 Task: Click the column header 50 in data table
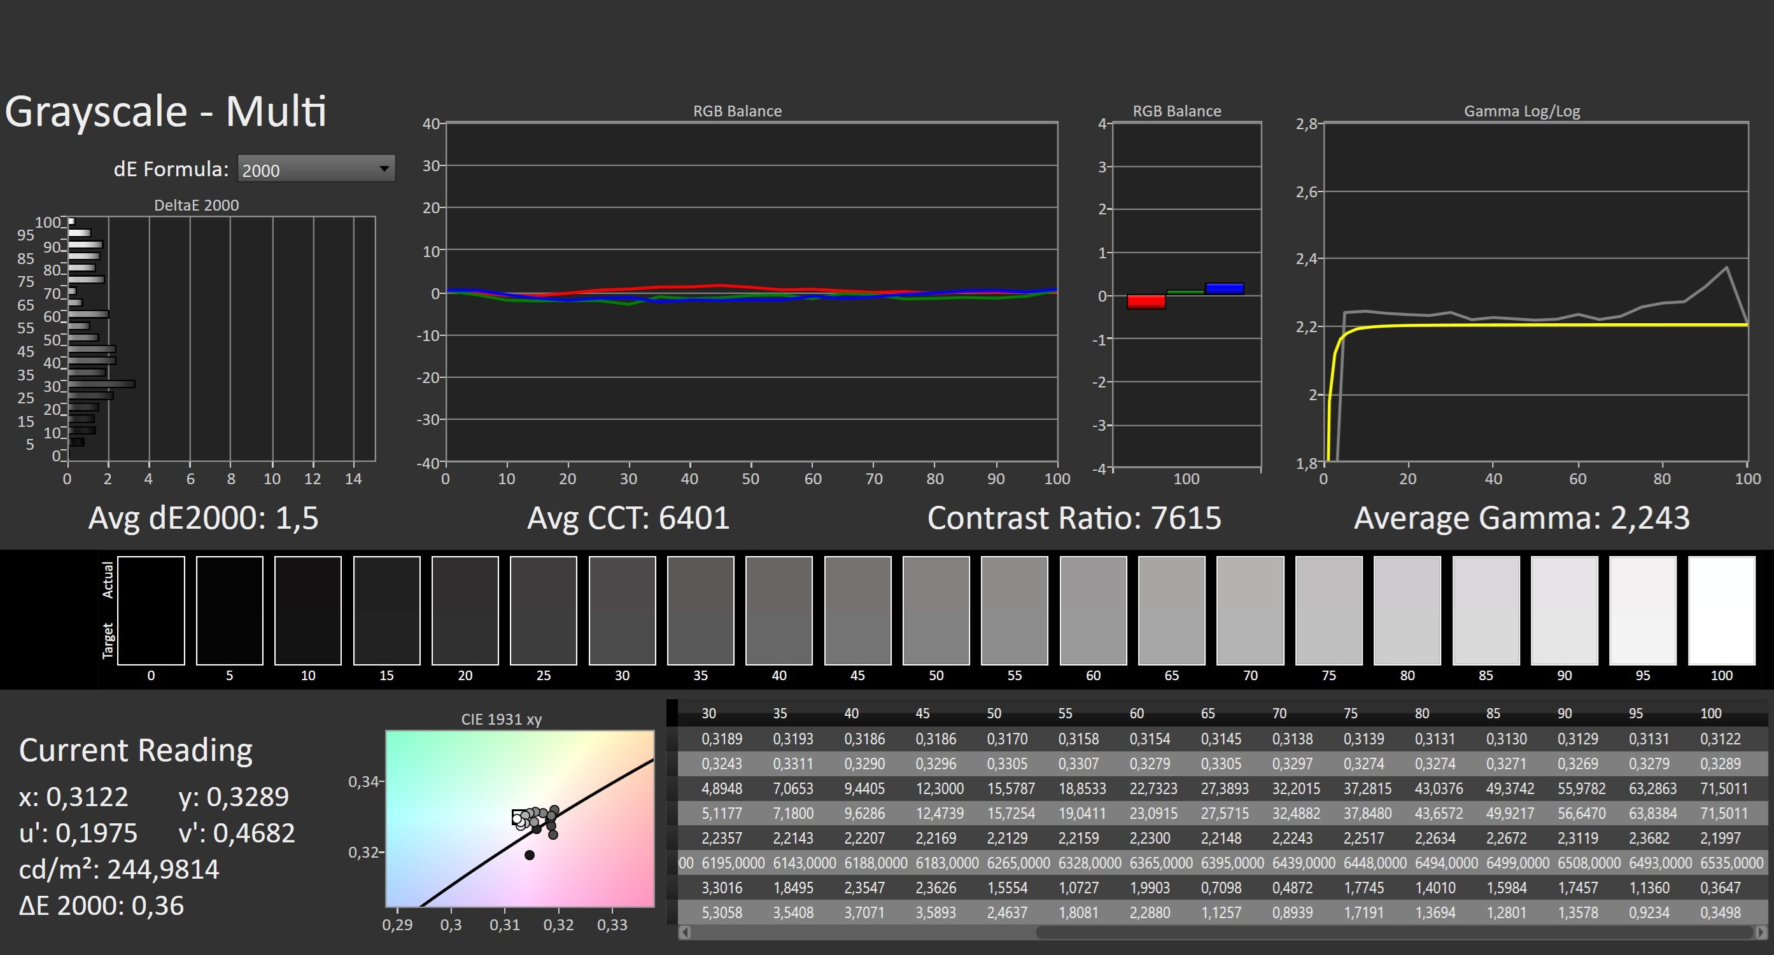coord(994,713)
